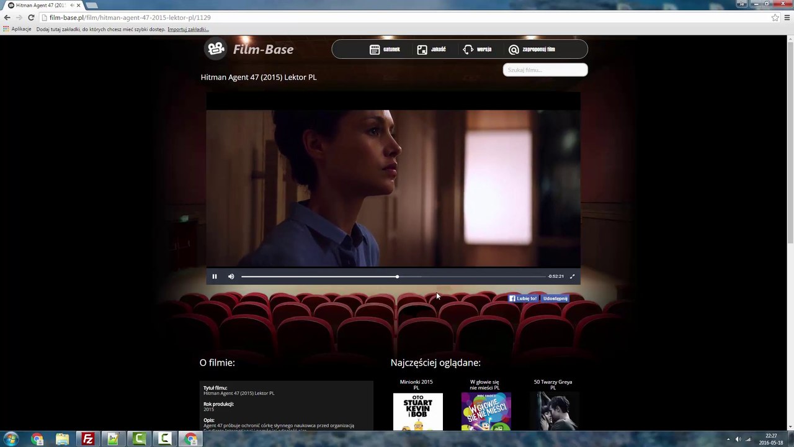Viewport: 794px width, 447px height.
Task: Switch to the active Chrome taskbar window
Action: [190, 439]
